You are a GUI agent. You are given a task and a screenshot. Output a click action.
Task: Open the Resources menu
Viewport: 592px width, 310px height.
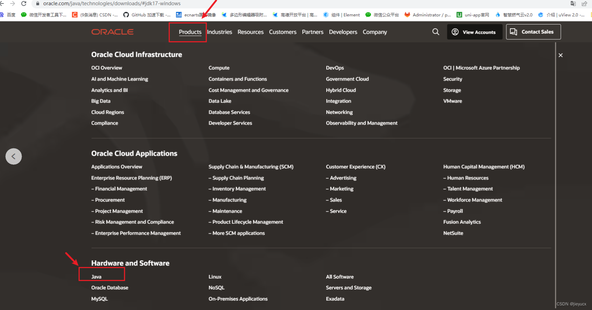[250, 32]
